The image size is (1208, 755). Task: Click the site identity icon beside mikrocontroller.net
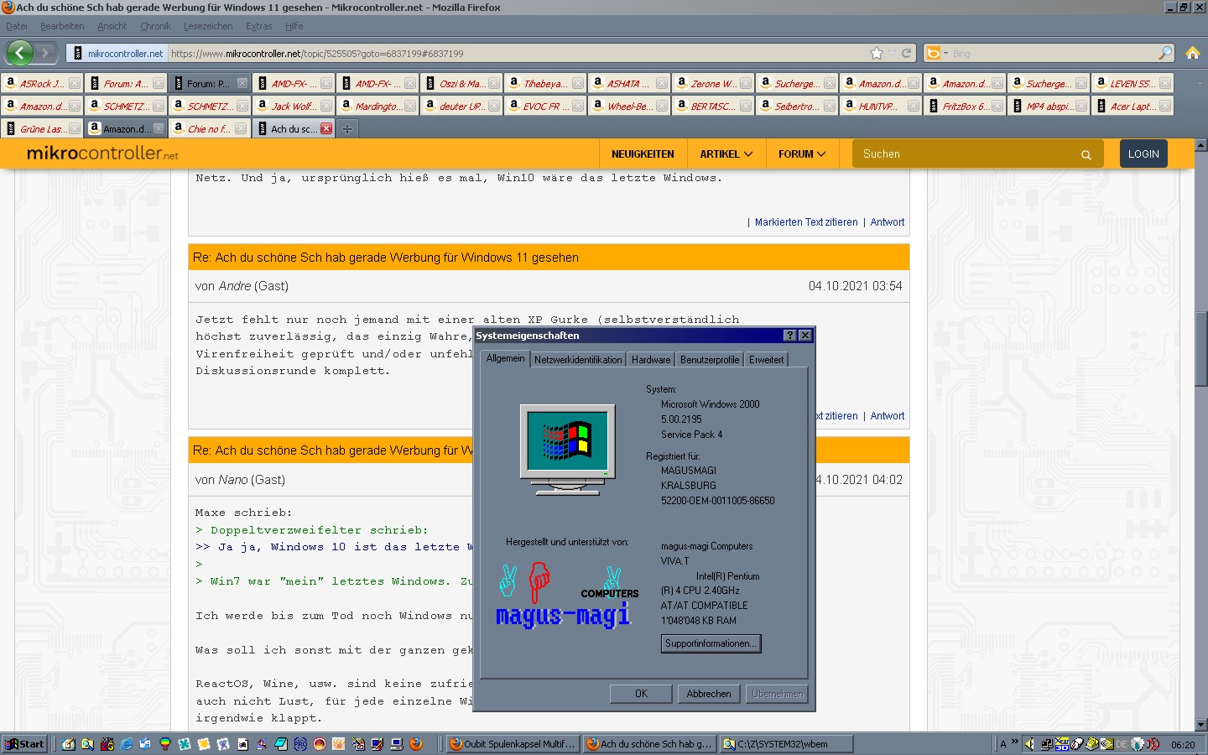point(78,53)
